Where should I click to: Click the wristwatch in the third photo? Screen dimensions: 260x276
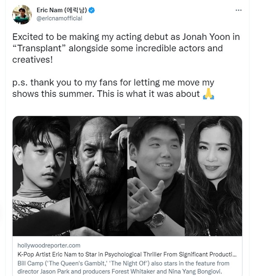point(156,218)
